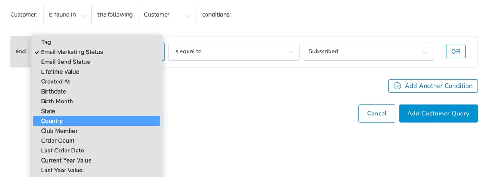This screenshot has height=177, width=479.
Task: Click the OR button
Action: point(455,51)
